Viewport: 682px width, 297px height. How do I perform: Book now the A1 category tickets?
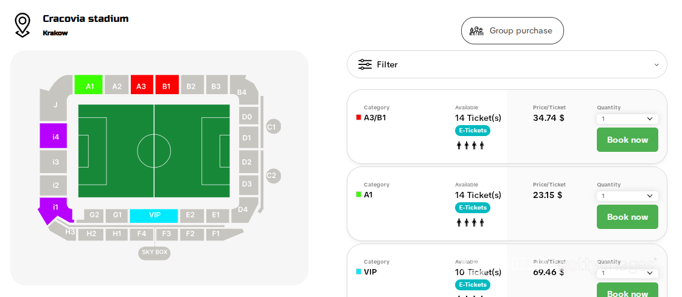627,217
